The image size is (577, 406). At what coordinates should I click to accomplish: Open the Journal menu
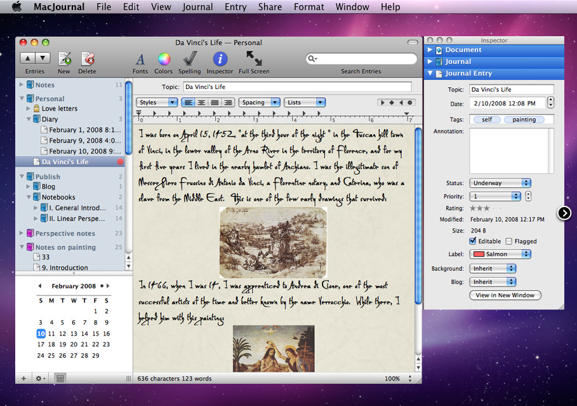[x=197, y=6]
